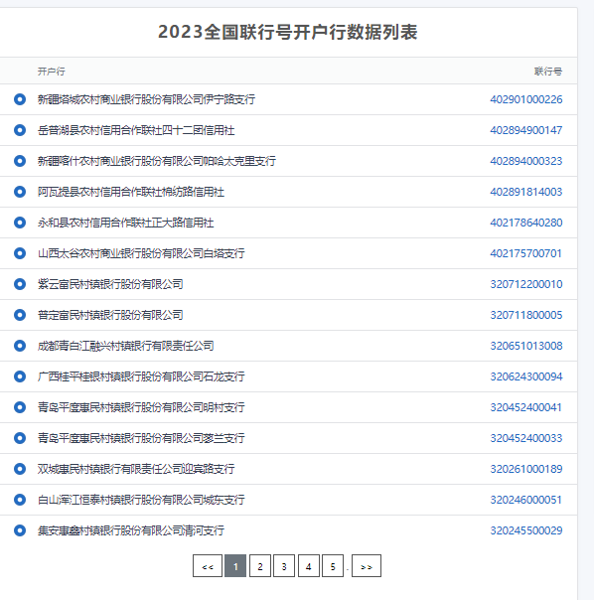The image size is (594, 600).
Task: Follow the 320452400041 code link
Action: [x=525, y=407]
